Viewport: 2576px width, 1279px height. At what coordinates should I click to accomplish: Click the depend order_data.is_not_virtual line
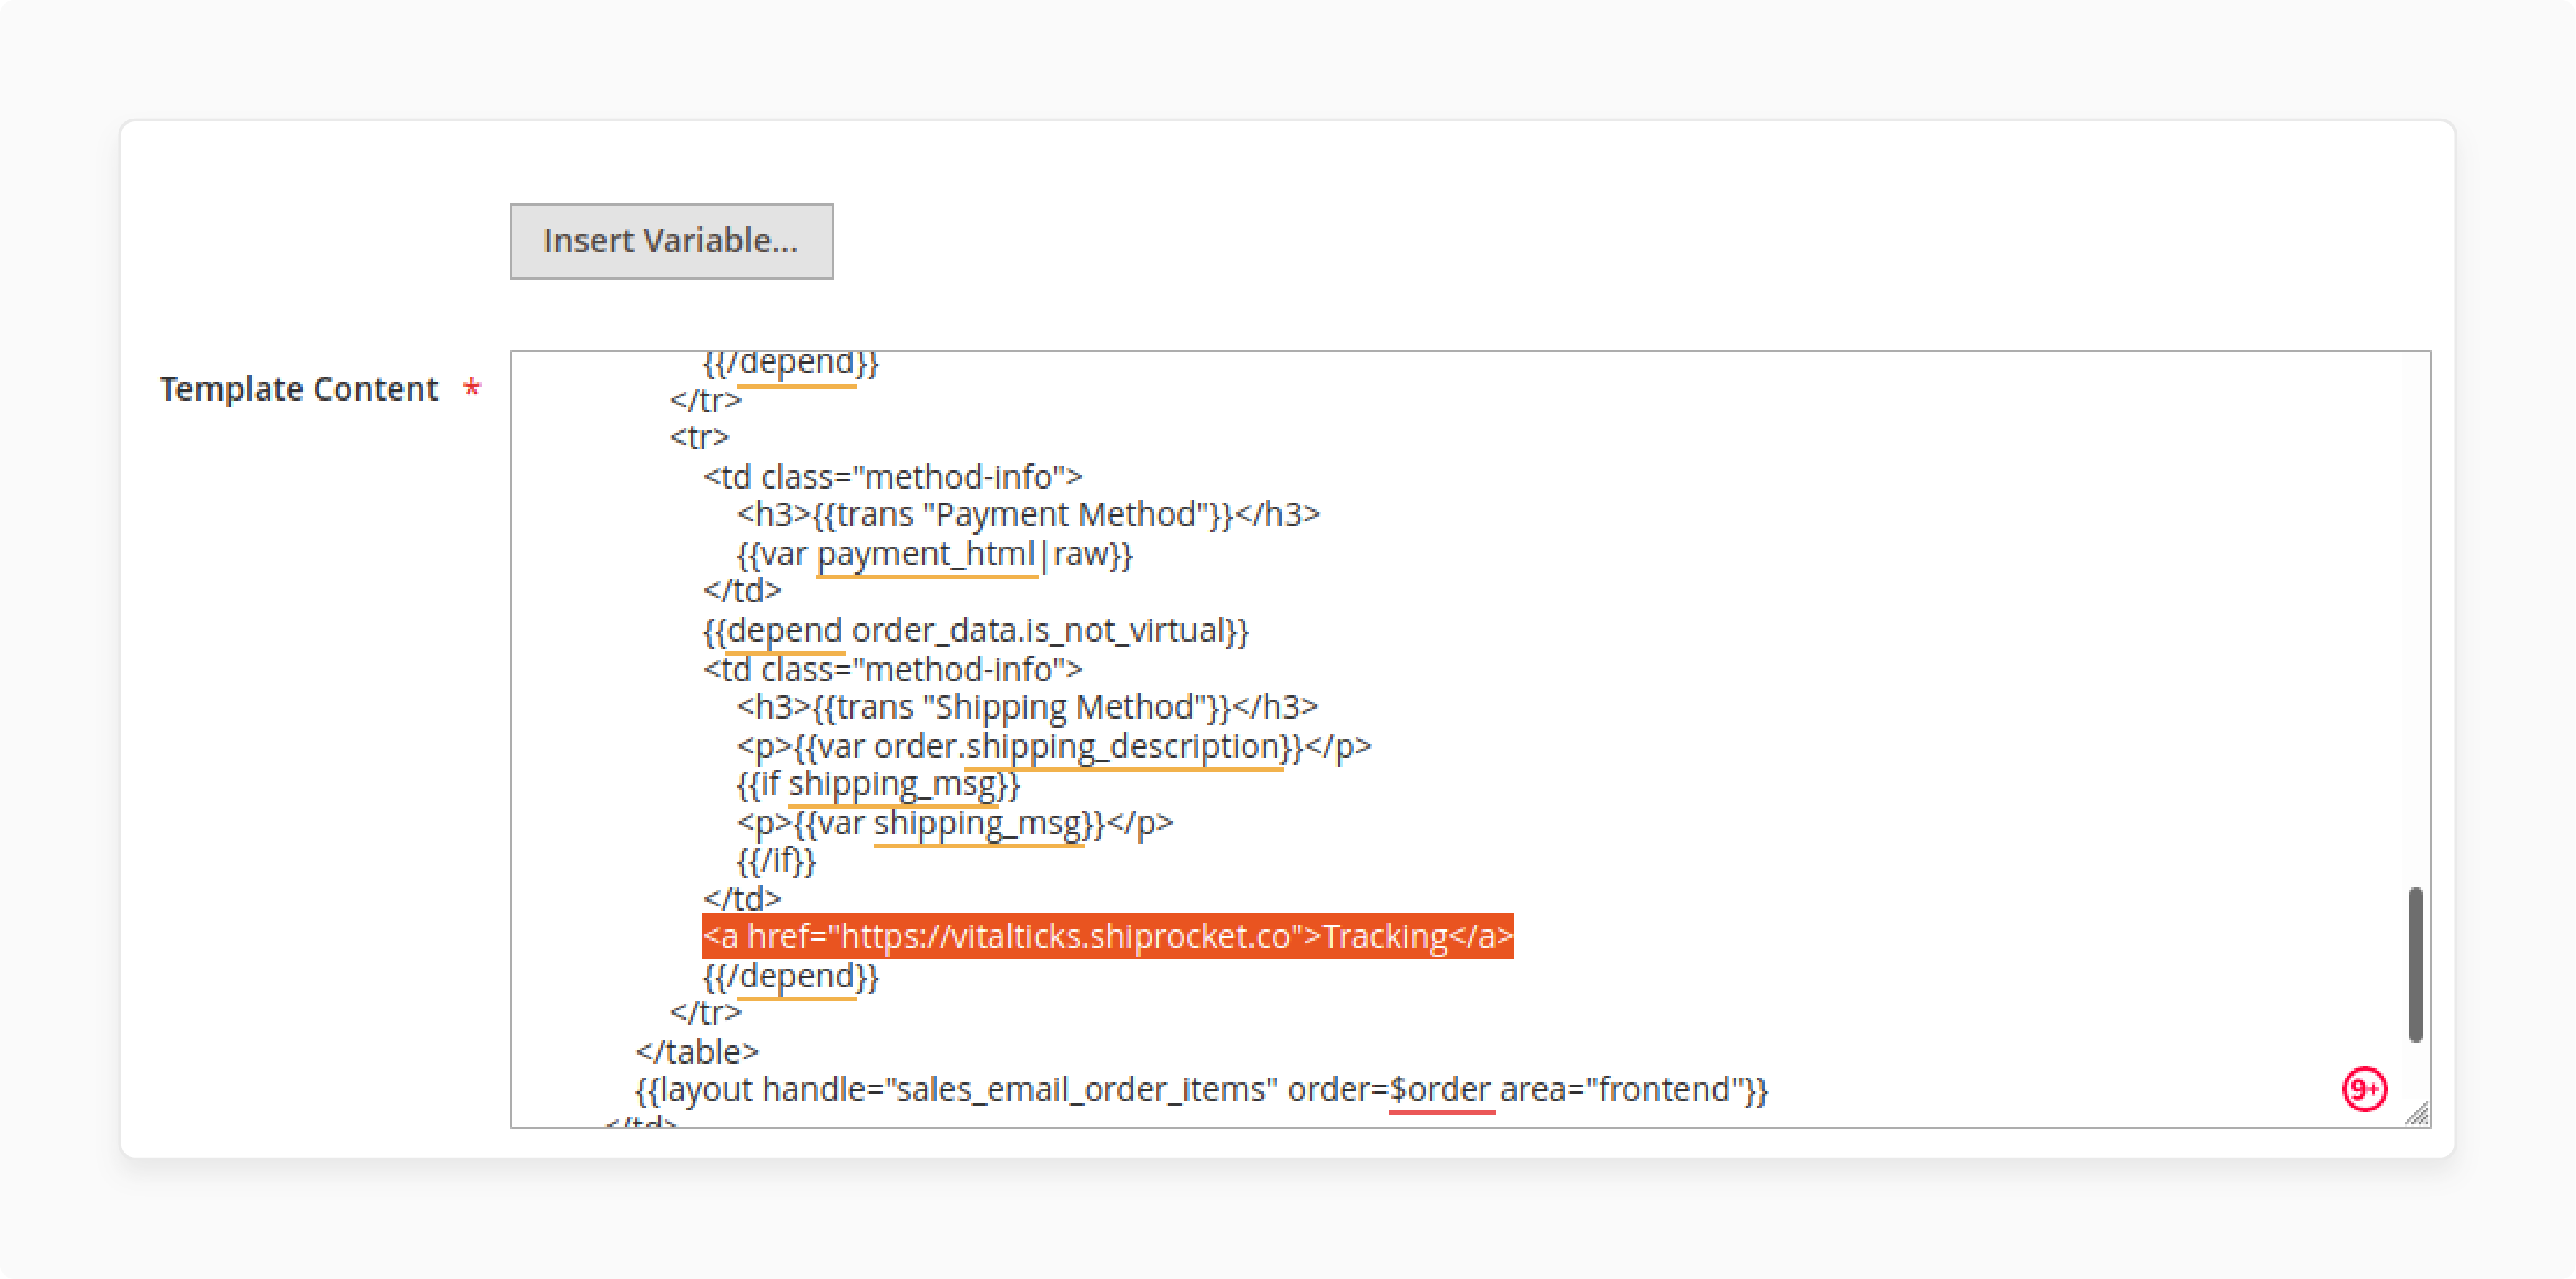[976, 630]
